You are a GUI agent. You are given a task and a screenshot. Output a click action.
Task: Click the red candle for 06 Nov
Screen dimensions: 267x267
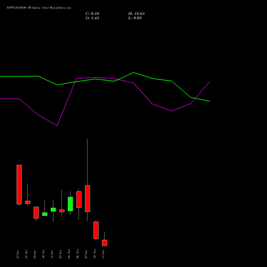pos(79,200)
